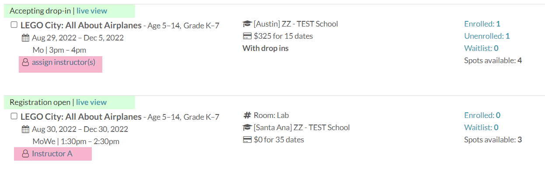Open Waitlist: 0 for Santa Ana class

pos(481,128)
